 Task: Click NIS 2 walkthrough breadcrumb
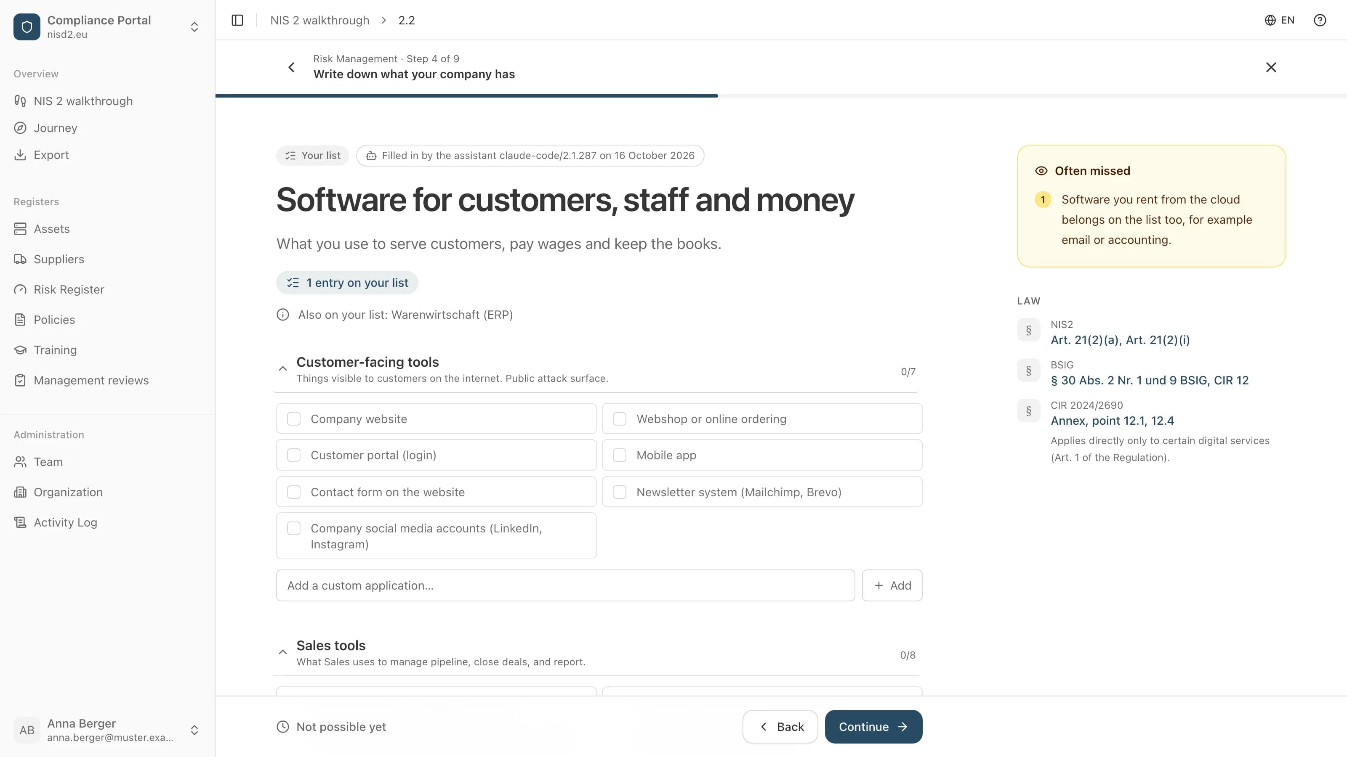coord(319,20)
